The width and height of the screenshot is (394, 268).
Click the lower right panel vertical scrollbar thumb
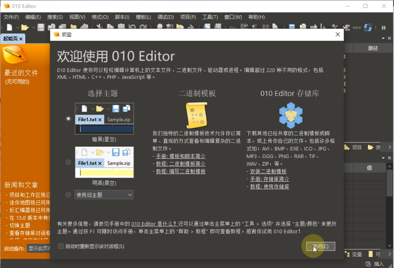(x=389, y=183)
